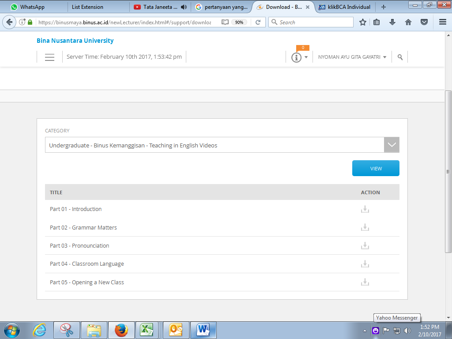Open the info notifications icon

tap(296, 57)
